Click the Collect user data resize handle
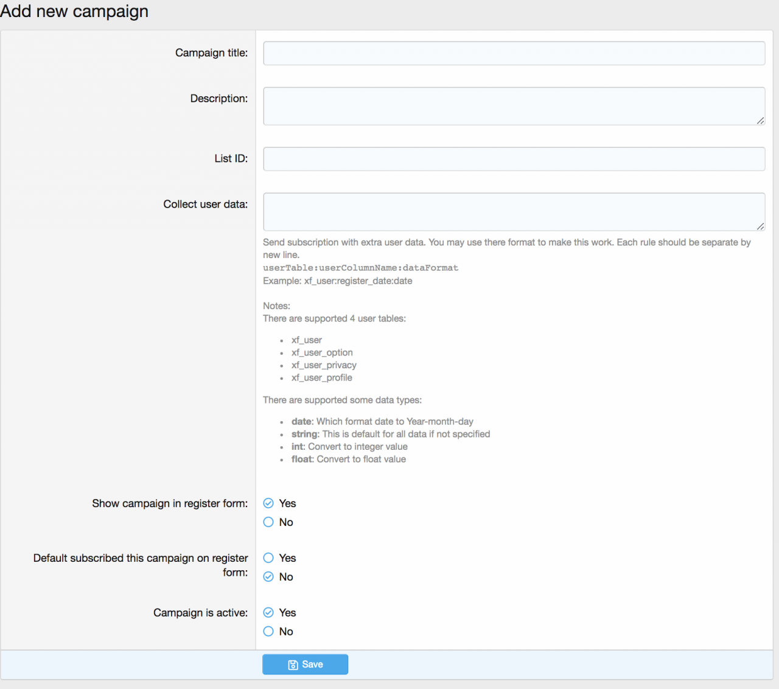 pyautogui.click(x=760, y=226)
